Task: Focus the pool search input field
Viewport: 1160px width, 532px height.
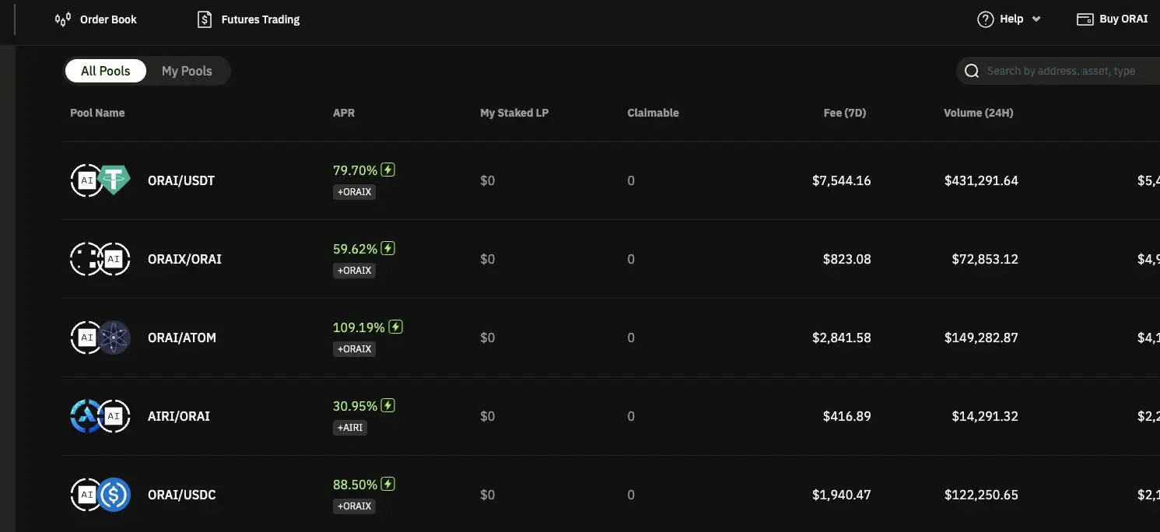Action: tap(1066, 72)
